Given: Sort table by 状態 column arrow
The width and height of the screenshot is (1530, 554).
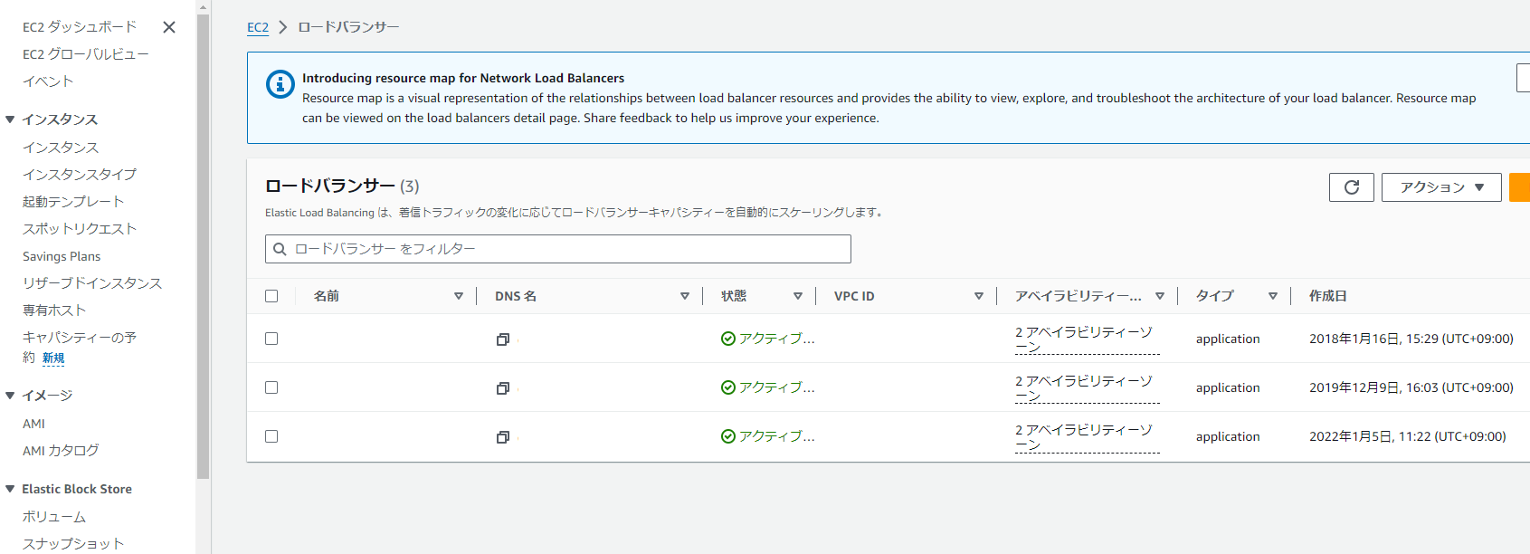Looking at the screenshot, I should pyautogui.click(x=798, y=296).
